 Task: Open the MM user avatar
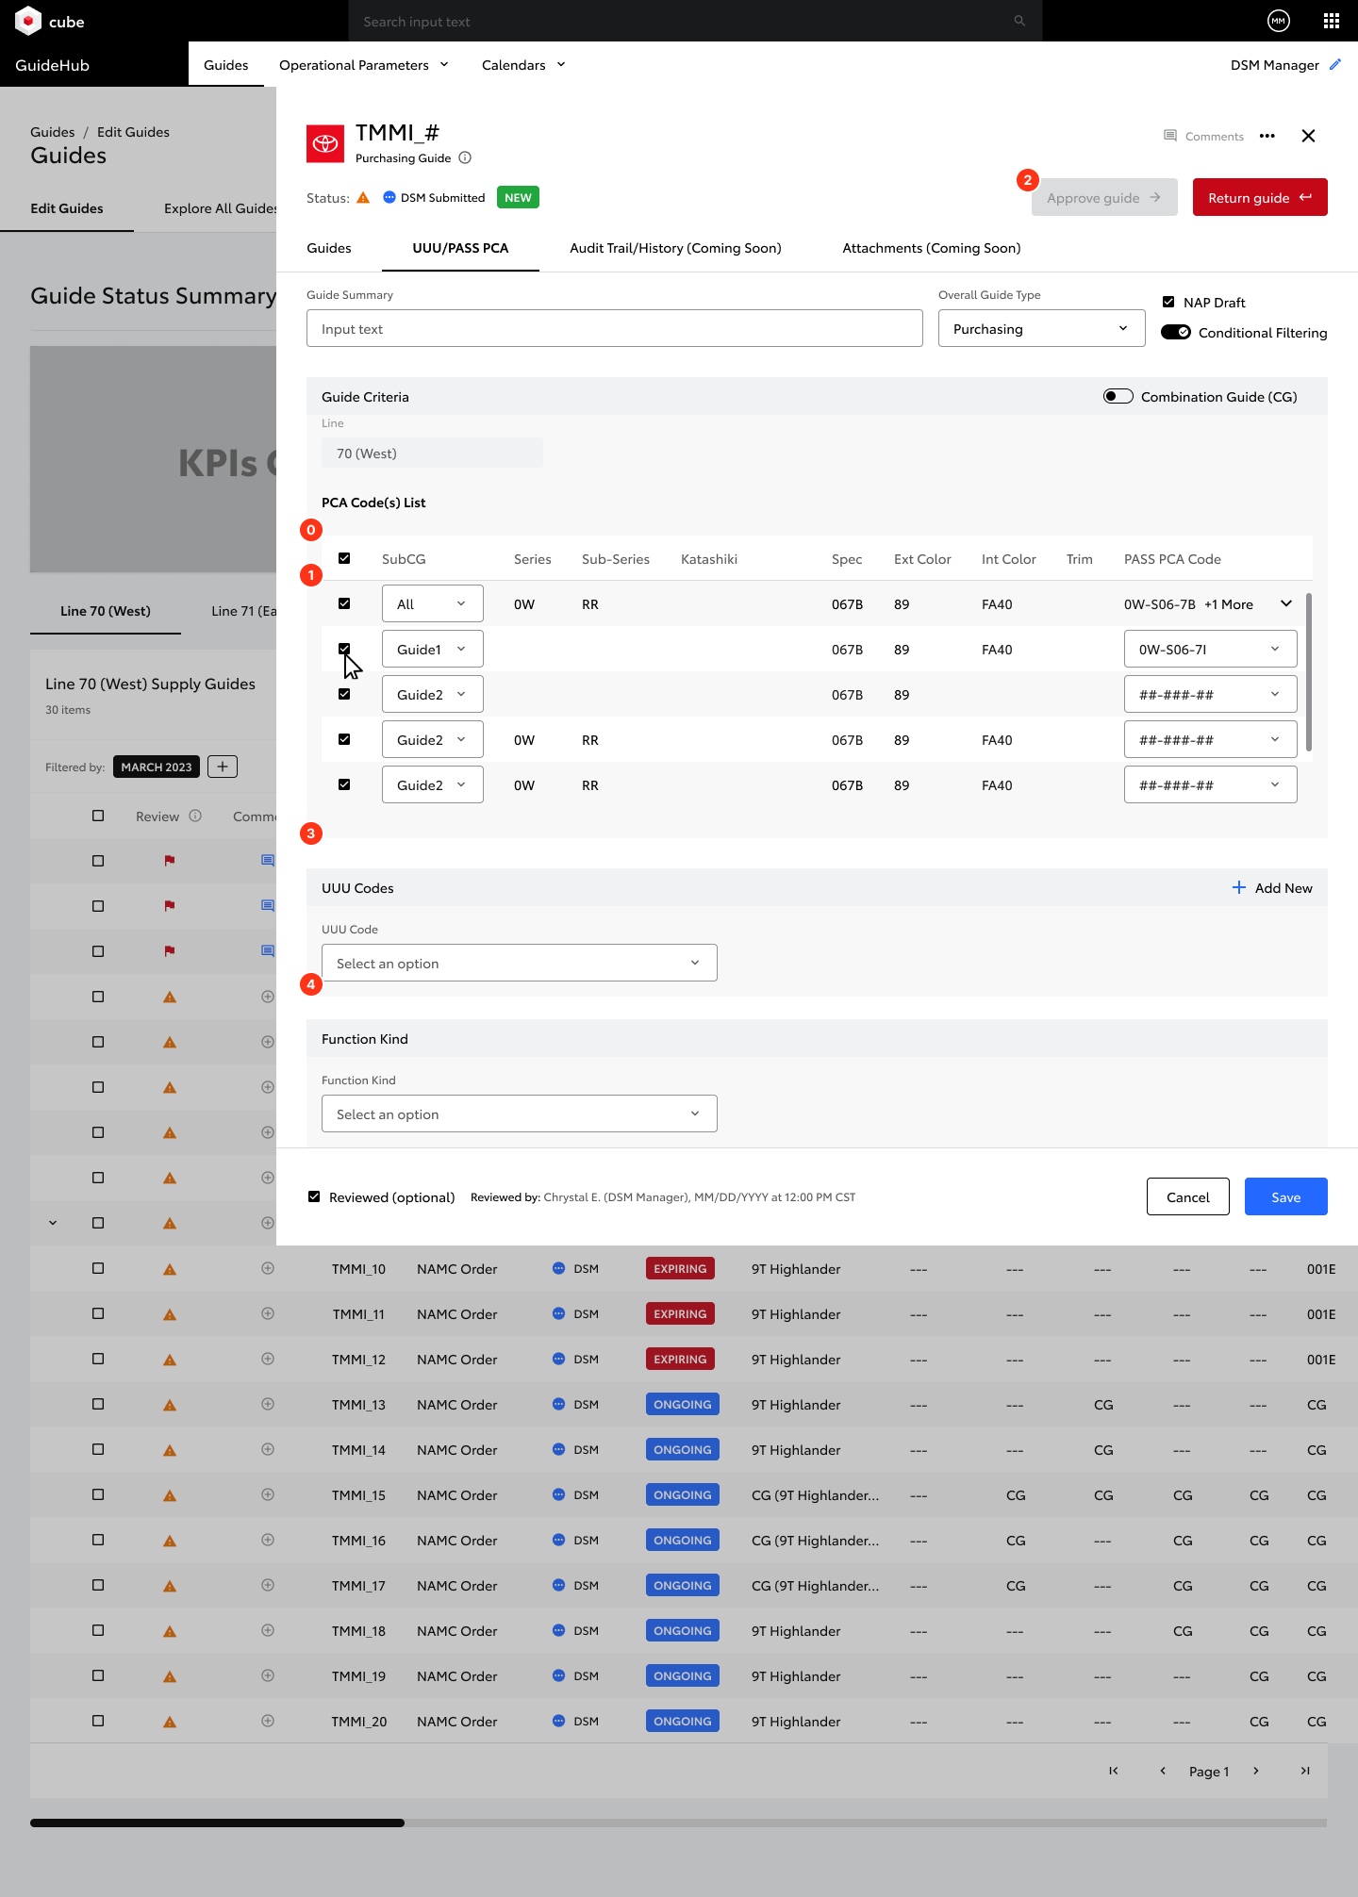(x=1279, y=21)
